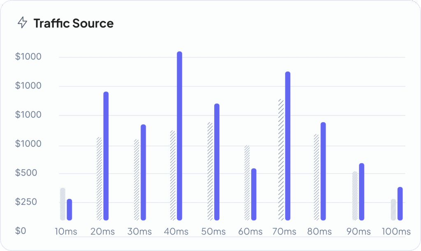This screenshot has height=251, width=421.
Task: Click the purple bar above 50ms
Action: tap(217, 162)
